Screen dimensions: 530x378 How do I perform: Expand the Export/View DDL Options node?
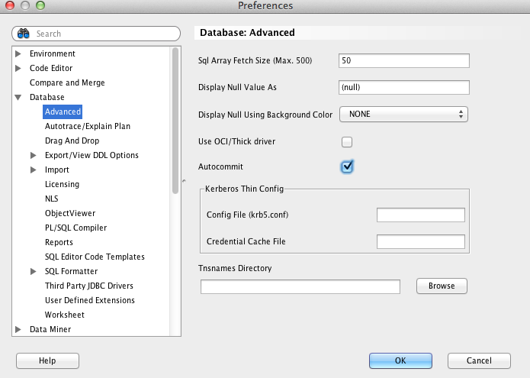click(34, 156)
